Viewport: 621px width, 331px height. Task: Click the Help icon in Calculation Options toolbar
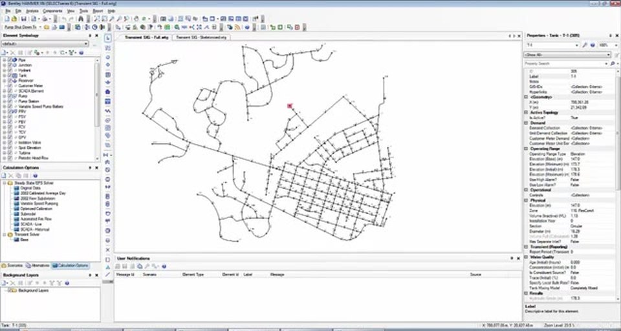(35, 176)
